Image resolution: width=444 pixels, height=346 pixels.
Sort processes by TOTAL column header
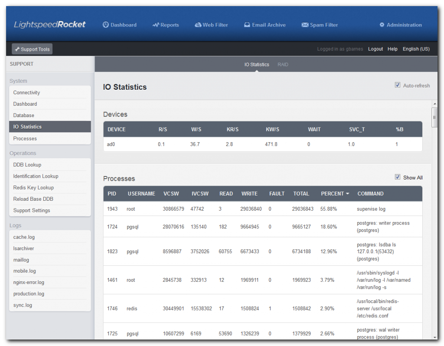pyautogui.click(x=301, y=194)
